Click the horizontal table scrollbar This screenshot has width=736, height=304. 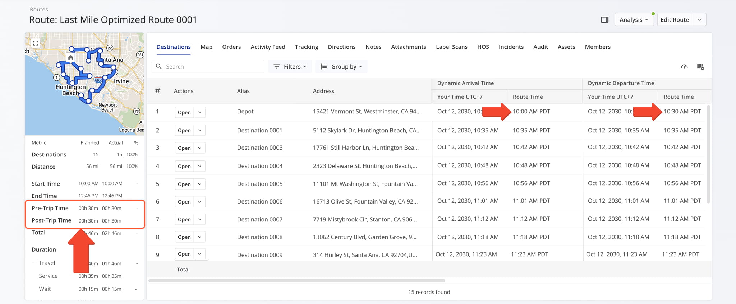click(x=297, y=281)
